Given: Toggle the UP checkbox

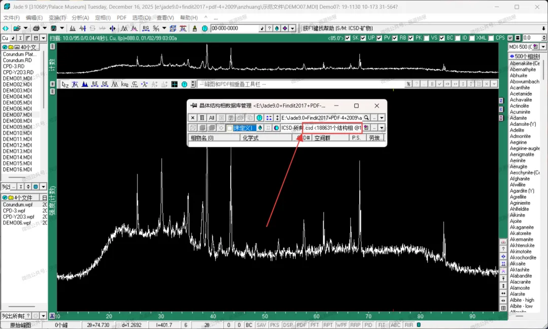Looking at the screenshot, I should [x=363, y=38].
